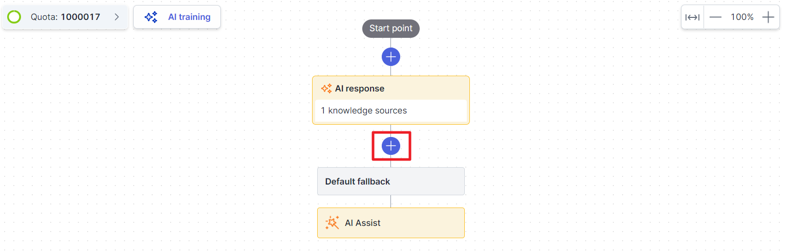Image resolution: width=785 pixels, height=252 pixels.
Task: Click the 1000017 quota number
Action: tap(80, 17)
